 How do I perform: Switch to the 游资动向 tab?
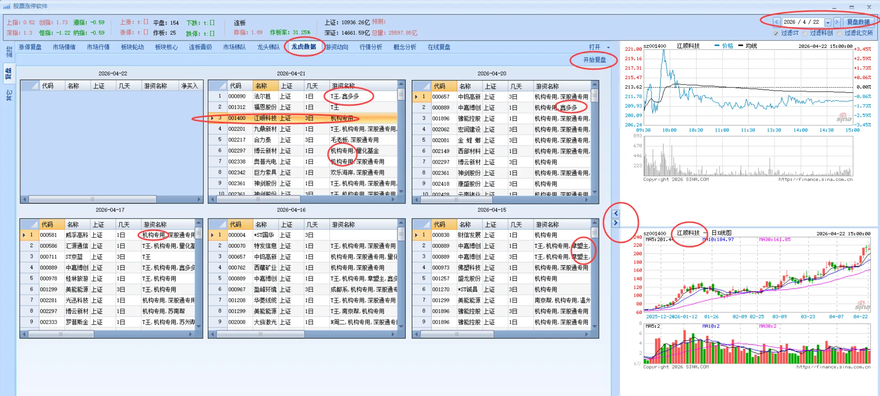click(337, 47)
